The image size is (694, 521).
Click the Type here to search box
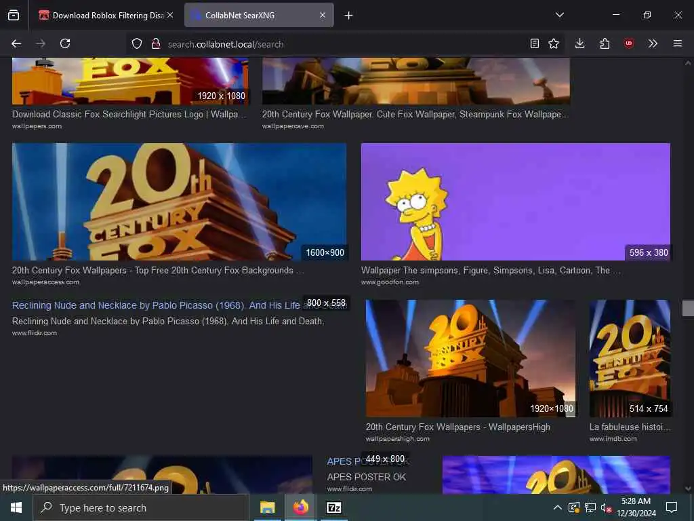[x=141, y=507]
